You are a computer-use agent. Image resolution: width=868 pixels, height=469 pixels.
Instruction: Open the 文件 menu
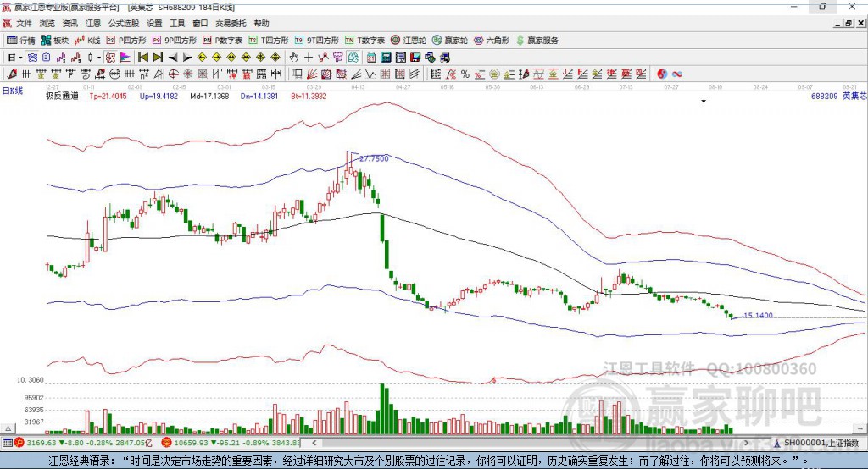pos(25,23)
